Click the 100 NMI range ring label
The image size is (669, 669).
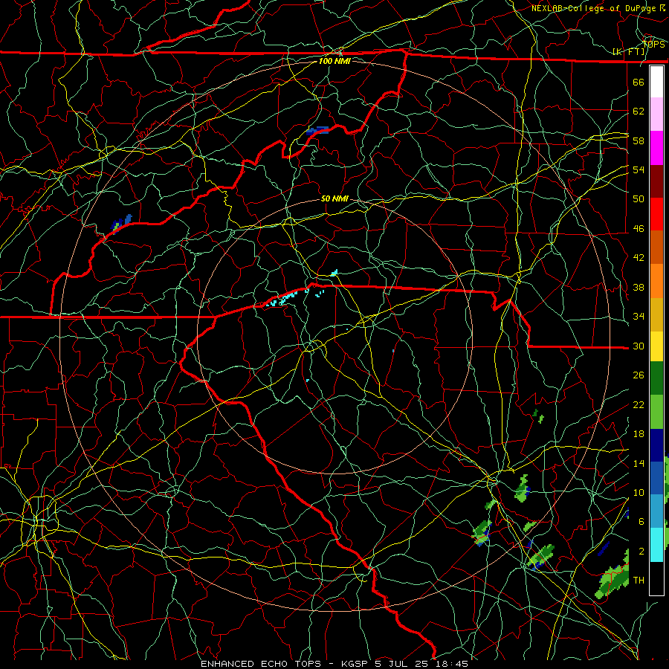tap(334, 61)
